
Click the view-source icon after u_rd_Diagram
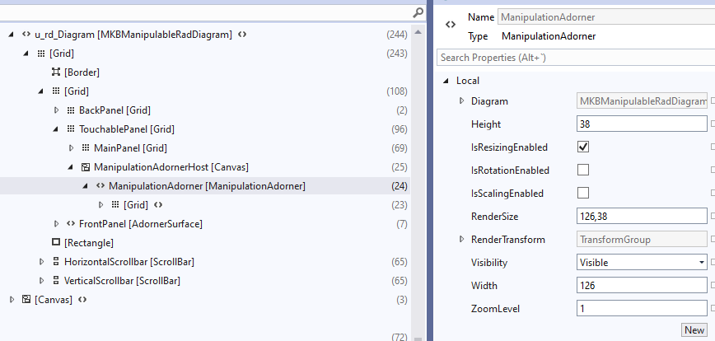pos(243,35)
